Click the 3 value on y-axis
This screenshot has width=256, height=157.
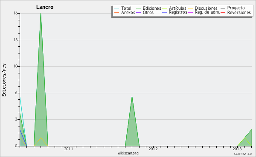(x=16, y=119)
